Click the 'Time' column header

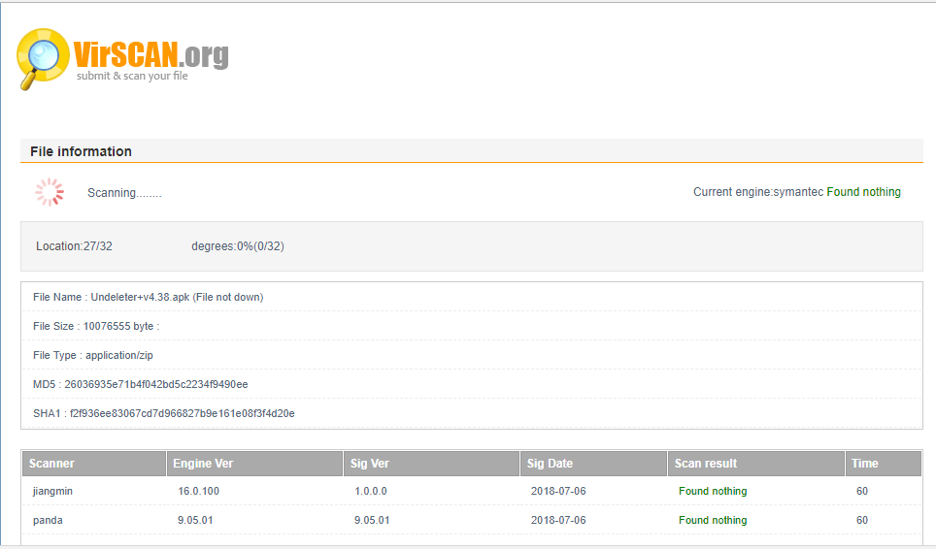tap(884, 464)
